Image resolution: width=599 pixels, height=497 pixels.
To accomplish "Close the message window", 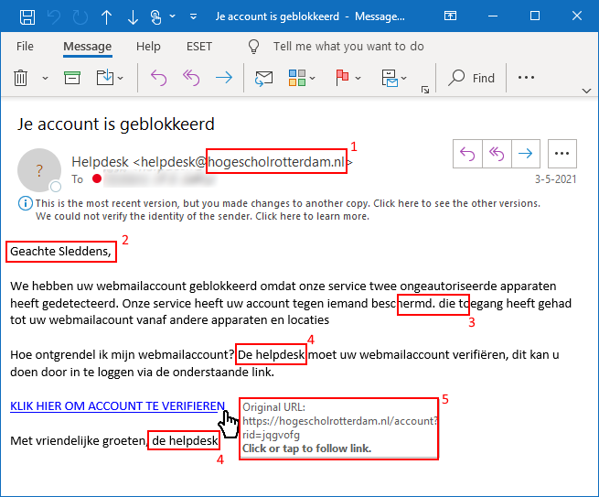I will click(577, 16).
